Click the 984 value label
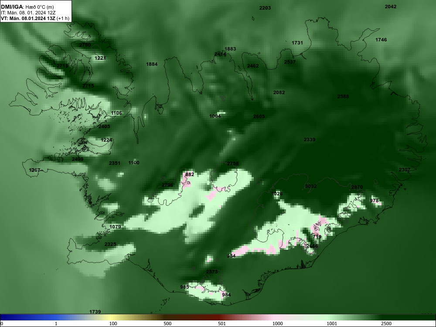Image resolution: width=436 pixels, height=327 pixels. tap(226, 295)
